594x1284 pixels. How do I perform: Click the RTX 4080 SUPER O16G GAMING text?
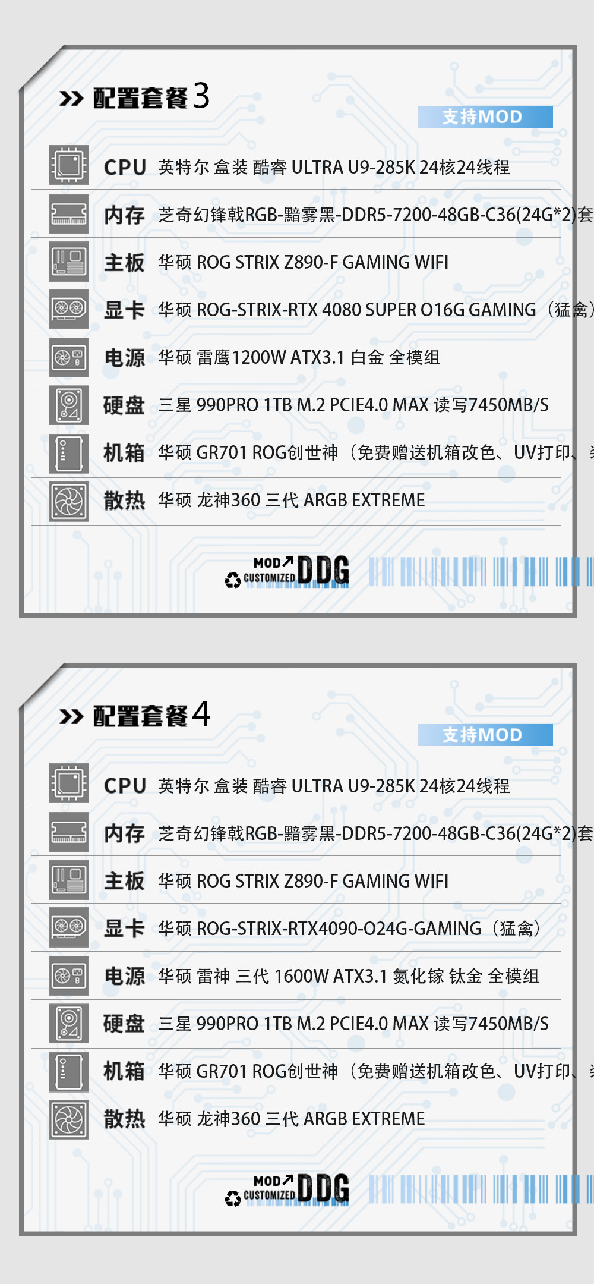tap(376, 310)
